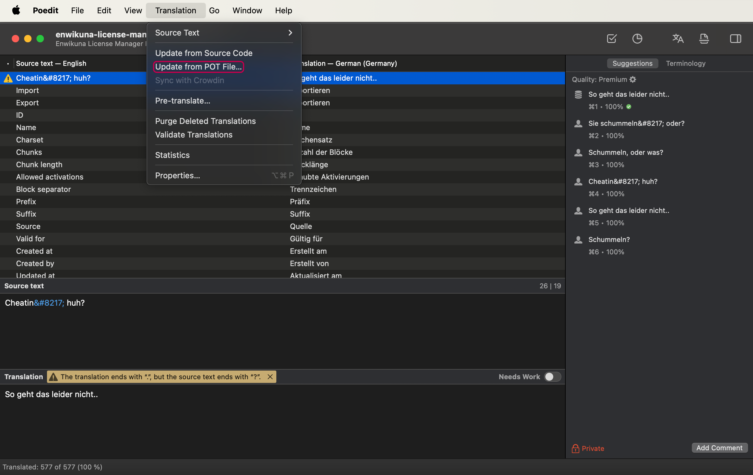
Task: Open the Poedit application menu
Action: [x=45, y=10]
